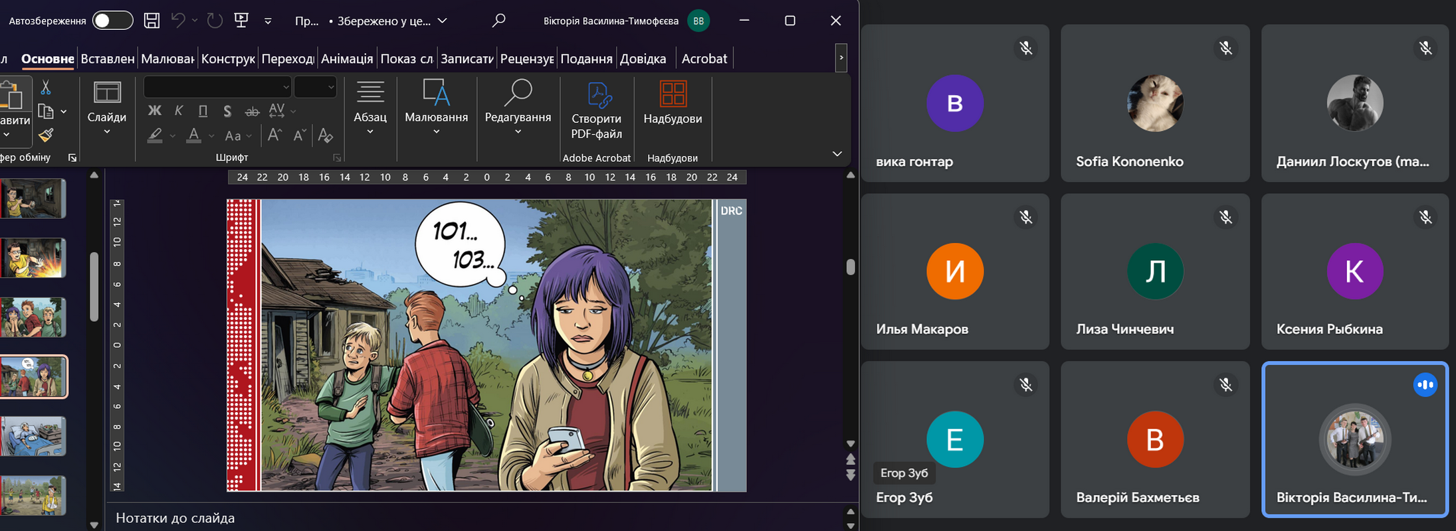Click the Save floppy disk icon
The width and height of the screenshot is (1456, 531).
[x=152, y=21]
